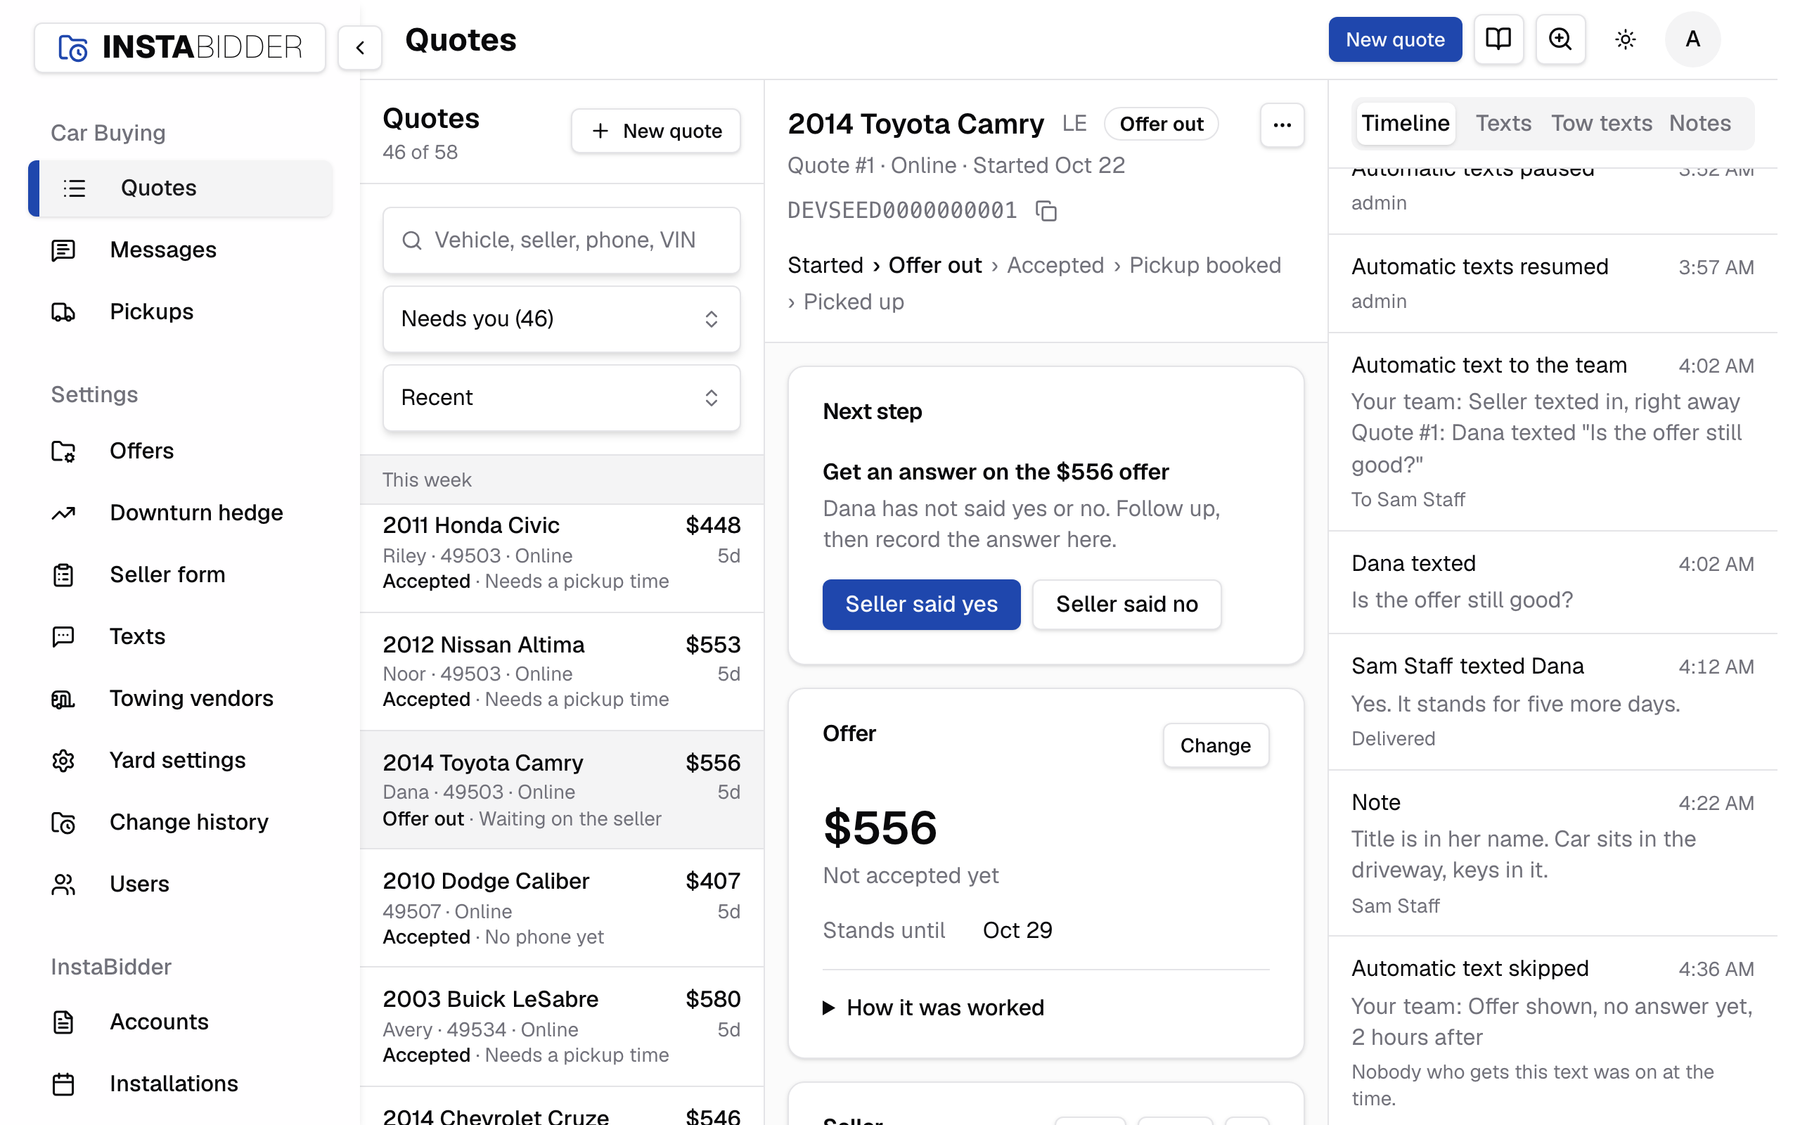Click the zoom-in magnifier icon
The height and width of the screenshot is (1125, 1800).
[1560, 39]
